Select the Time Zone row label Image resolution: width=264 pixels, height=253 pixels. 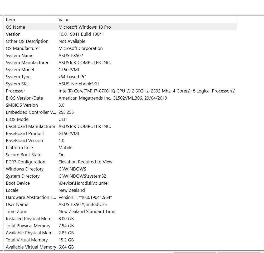pyautogui.click(x=17, y=211)
